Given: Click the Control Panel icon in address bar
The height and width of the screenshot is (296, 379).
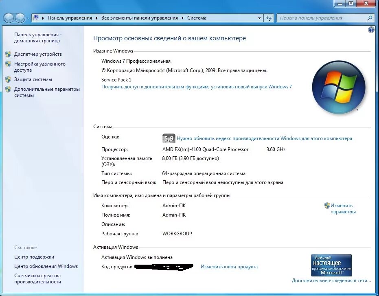Looking at the screenshot, I should (36, 18).
